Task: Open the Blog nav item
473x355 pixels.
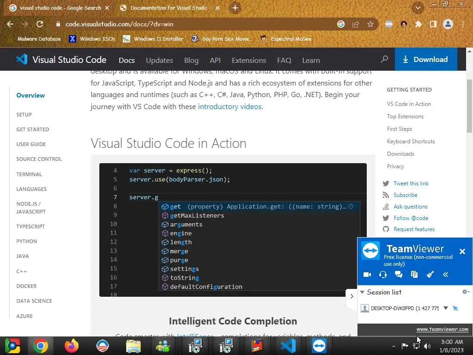Action: coord(191,61)
